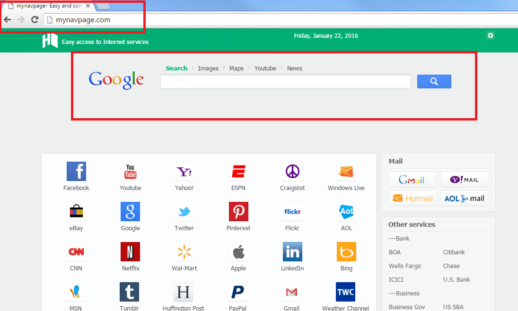Click the Craigslist peace icon
Screen dimensions: 518x311
pos(292,172)
